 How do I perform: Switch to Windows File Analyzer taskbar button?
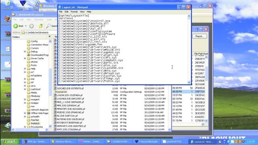point(63,141)
